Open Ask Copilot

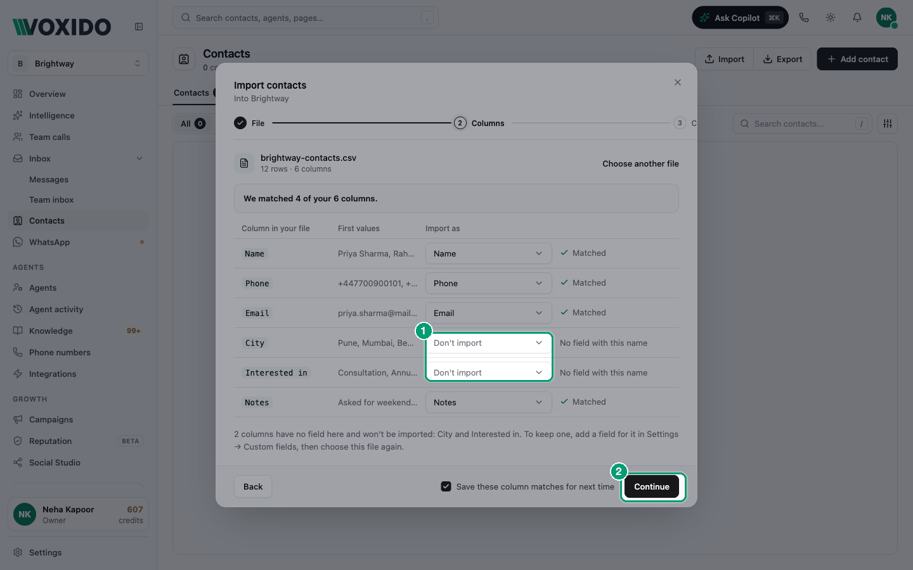[740, 18]
